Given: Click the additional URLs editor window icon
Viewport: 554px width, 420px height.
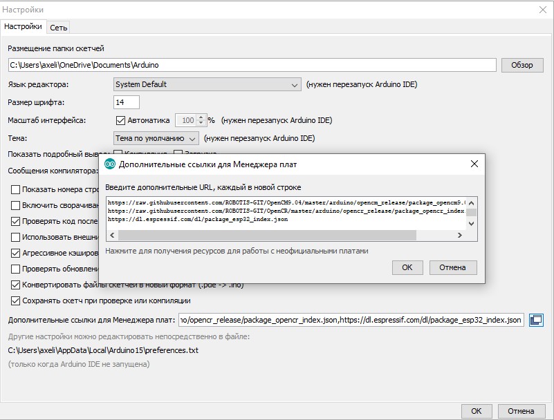Looking at the screenshot, I should click(535, 320).
